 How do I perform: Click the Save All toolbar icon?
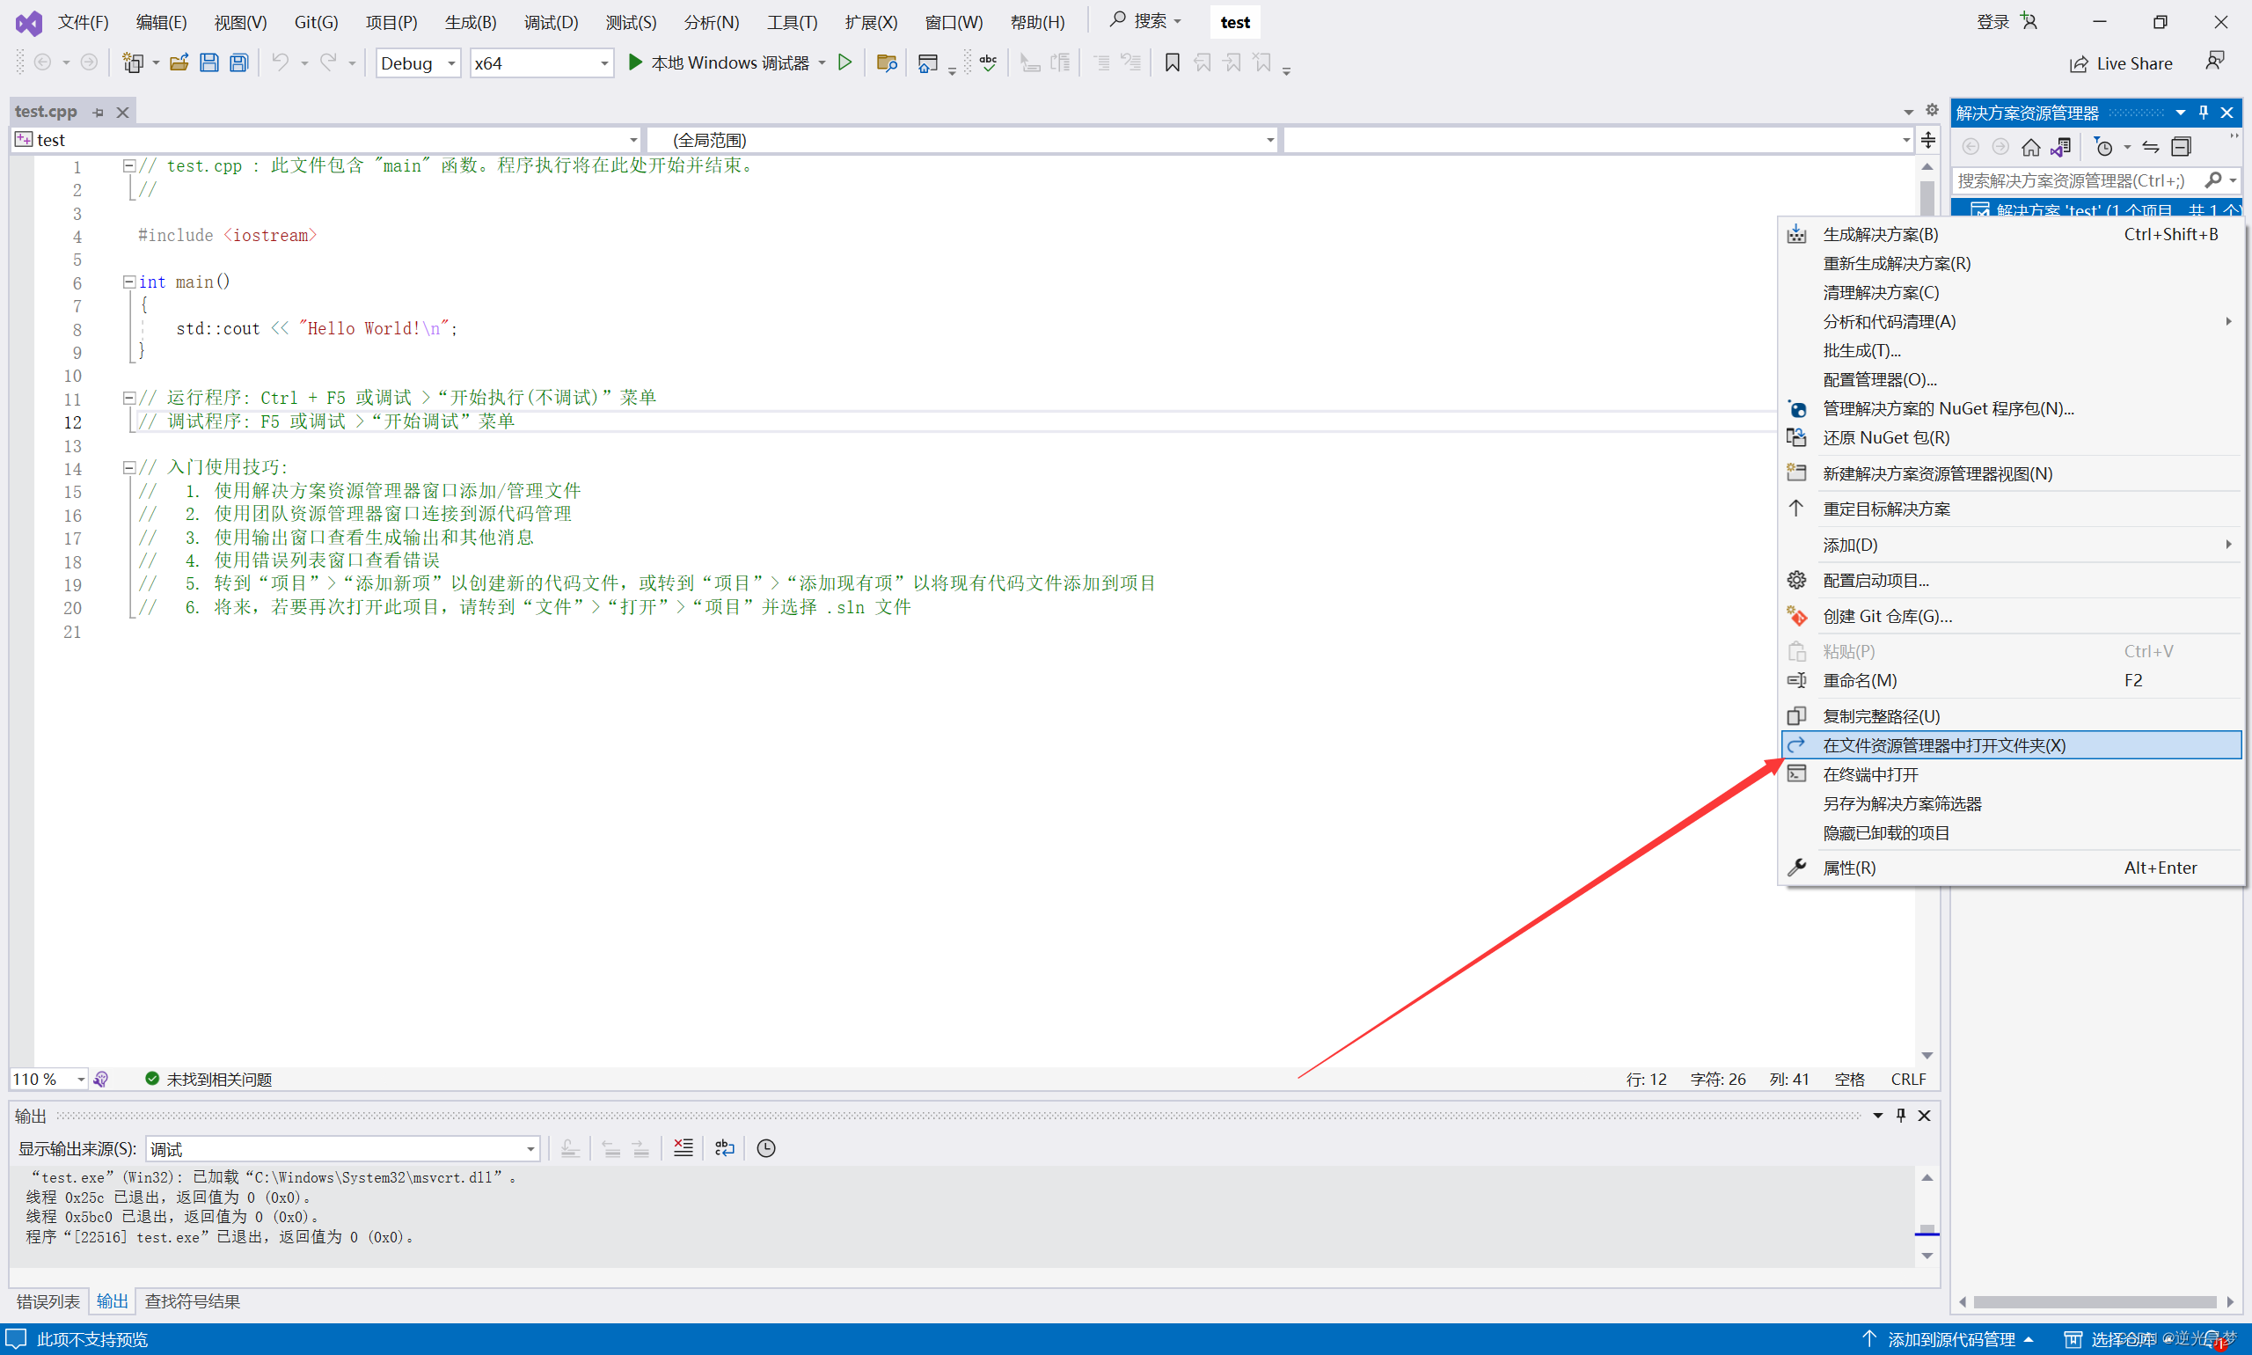click(x=239, y=63)
